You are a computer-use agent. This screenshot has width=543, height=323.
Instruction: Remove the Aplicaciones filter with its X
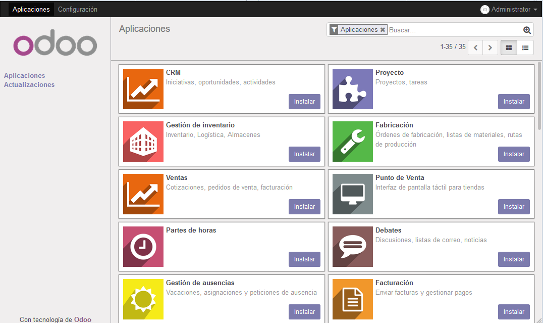[383, 30]
